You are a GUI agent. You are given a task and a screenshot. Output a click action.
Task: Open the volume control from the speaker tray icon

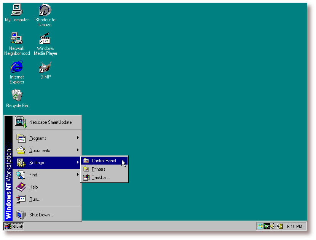[273, 226]
